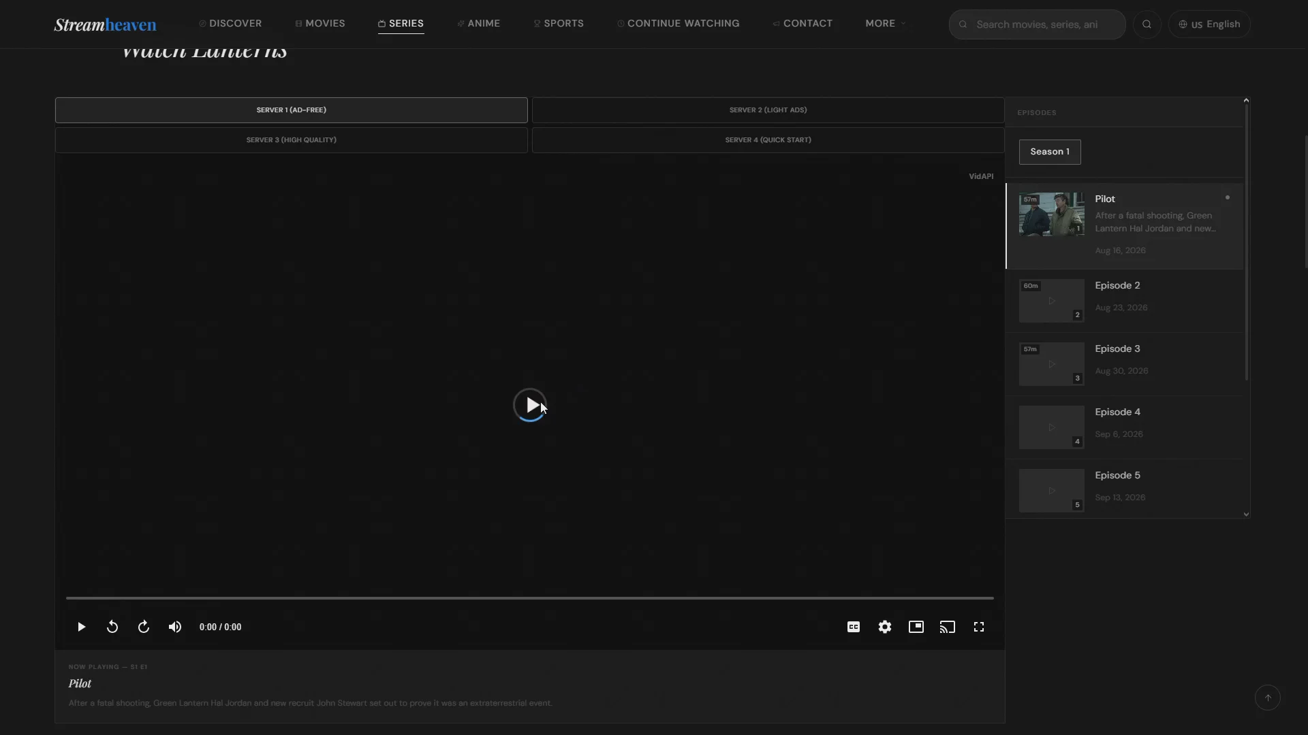Open player settings gear icon

click(885, 627)
